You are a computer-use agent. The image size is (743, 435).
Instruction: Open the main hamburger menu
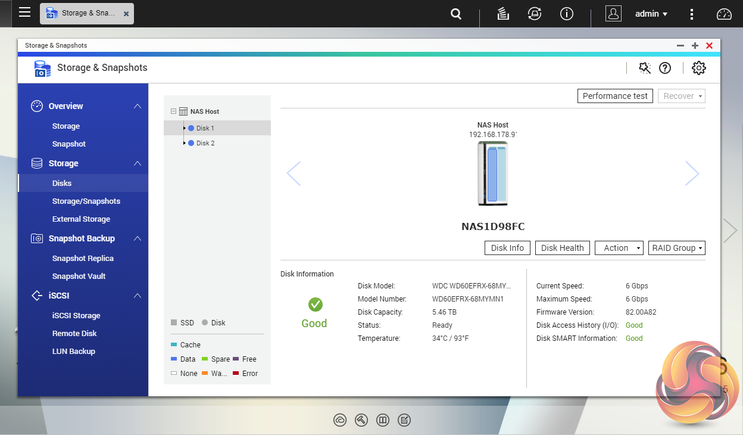coord(24,13)
